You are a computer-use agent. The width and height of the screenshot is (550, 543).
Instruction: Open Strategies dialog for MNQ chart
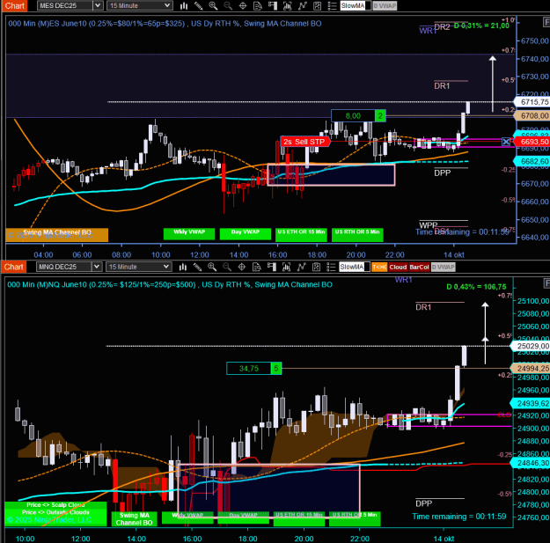click(x=316, y=267)
